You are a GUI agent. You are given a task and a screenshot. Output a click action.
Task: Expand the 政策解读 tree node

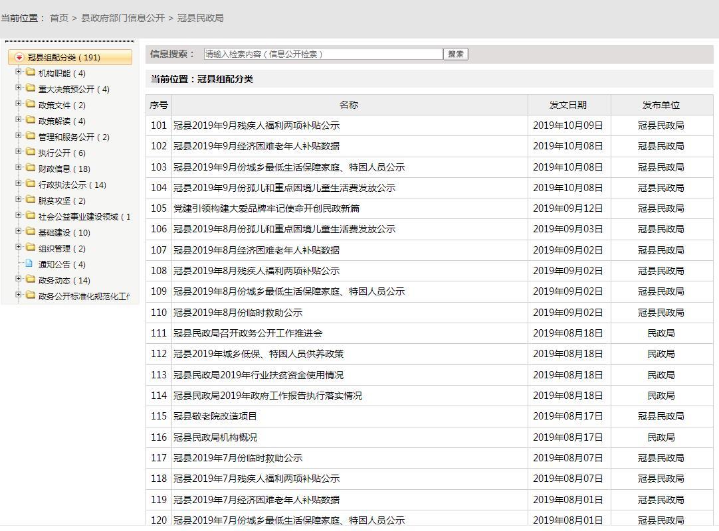click(x=19, y=120)
